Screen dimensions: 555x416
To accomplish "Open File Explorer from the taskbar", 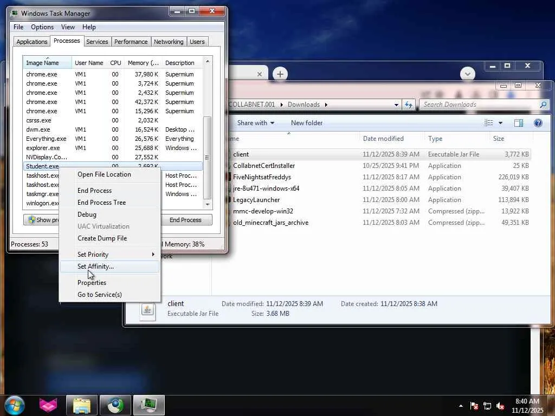I will pos(82,405).
